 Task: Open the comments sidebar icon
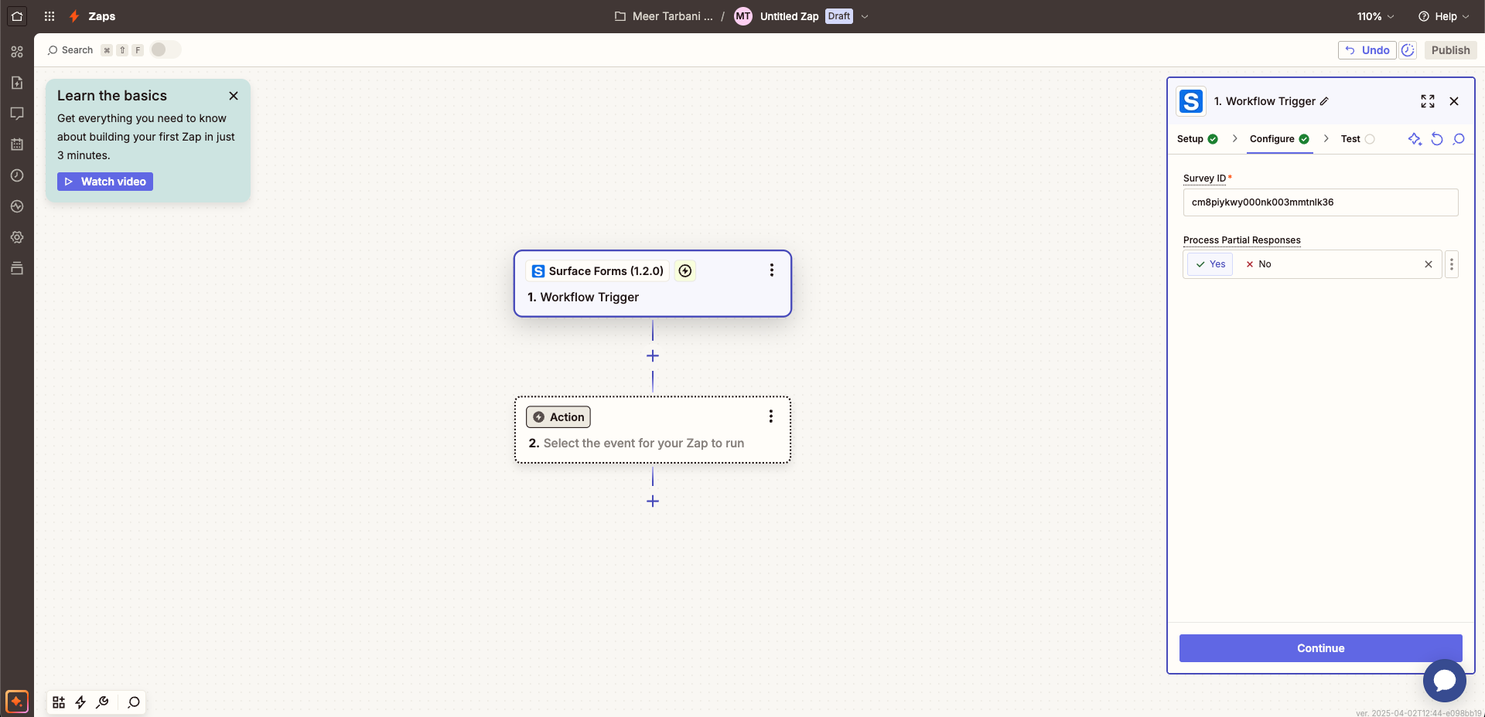pos(17,114)
